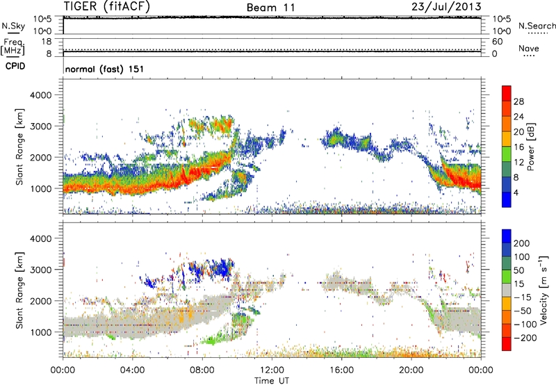The height and width of the screenshot is (385, 556).
Task: Select the '-200' tick on Velocity color bar
Action: pyautogui.click(x=525, y=338)
